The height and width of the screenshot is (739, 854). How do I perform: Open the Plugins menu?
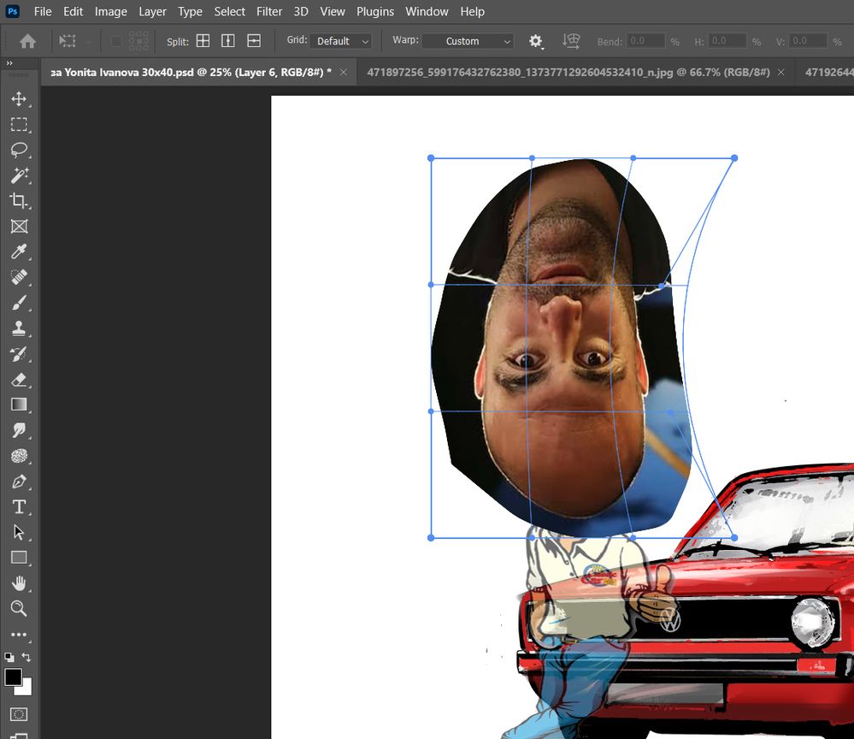click(x=375, y=11)
